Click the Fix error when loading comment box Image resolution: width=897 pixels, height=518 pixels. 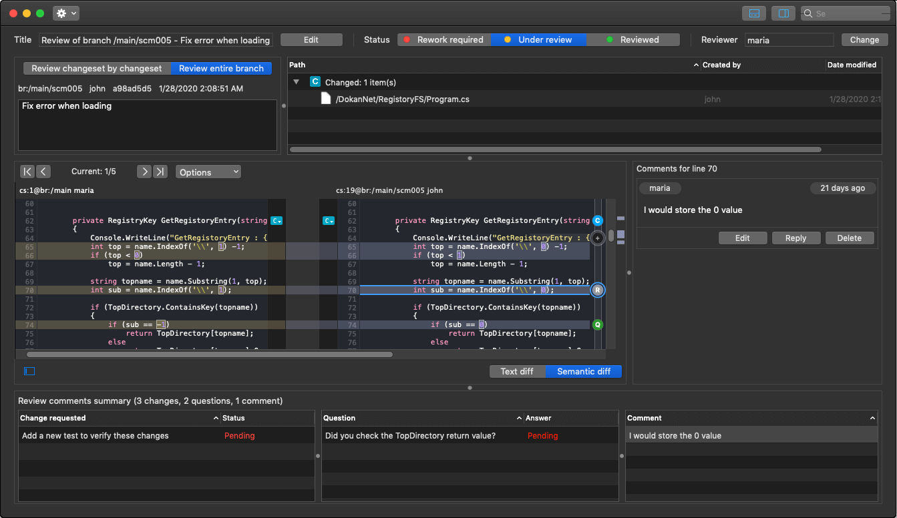point(148,125)
